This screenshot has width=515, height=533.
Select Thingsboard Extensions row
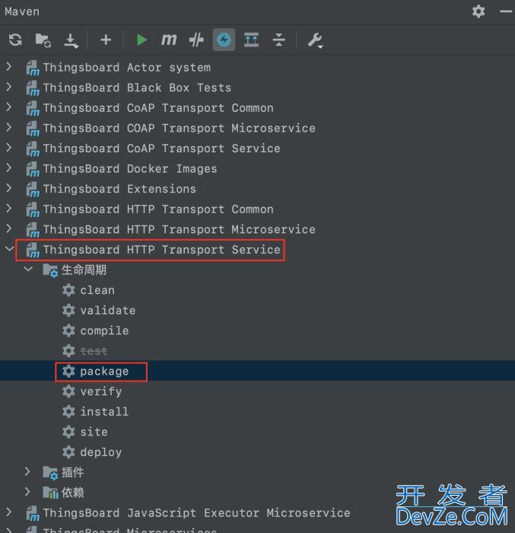click(257, 189)
